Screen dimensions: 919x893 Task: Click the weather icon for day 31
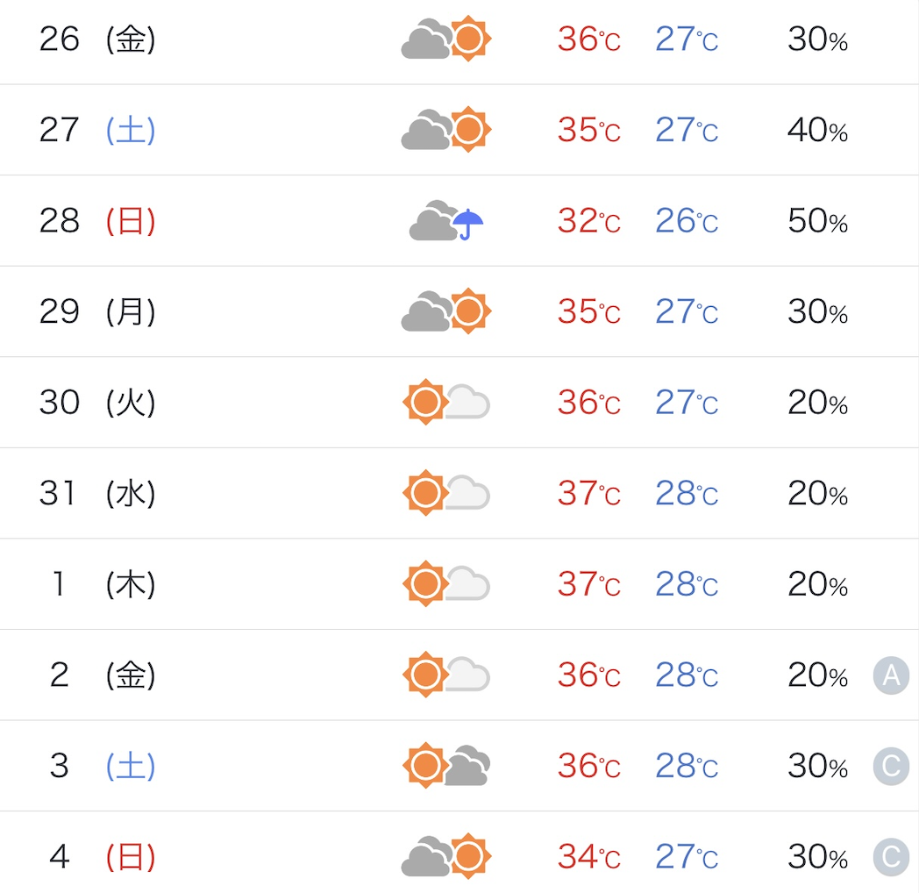coord(446,493)
